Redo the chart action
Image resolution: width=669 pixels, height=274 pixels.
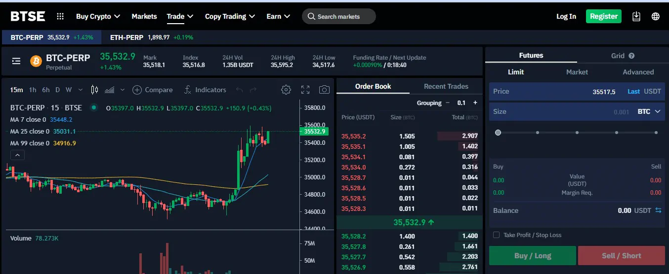[253, 90]
